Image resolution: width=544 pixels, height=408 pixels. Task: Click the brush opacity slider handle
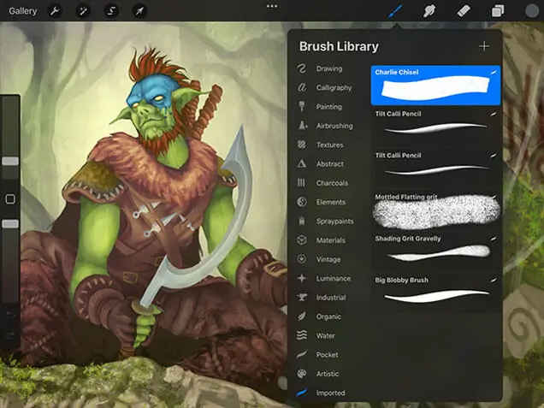(x=10, y=224)
